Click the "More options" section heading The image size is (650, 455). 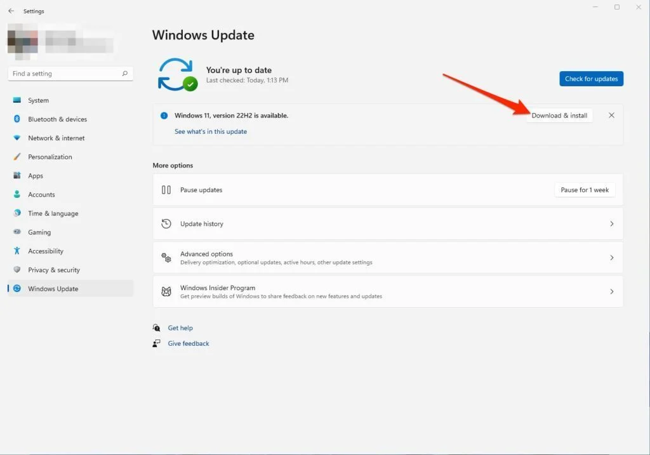click(x=173, y=166)
